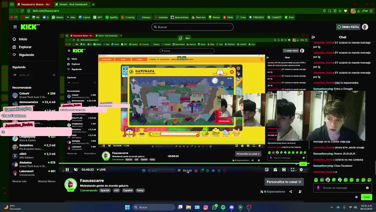Toggle mini player mode icon

pyautogui.click(x=267, y=170)
